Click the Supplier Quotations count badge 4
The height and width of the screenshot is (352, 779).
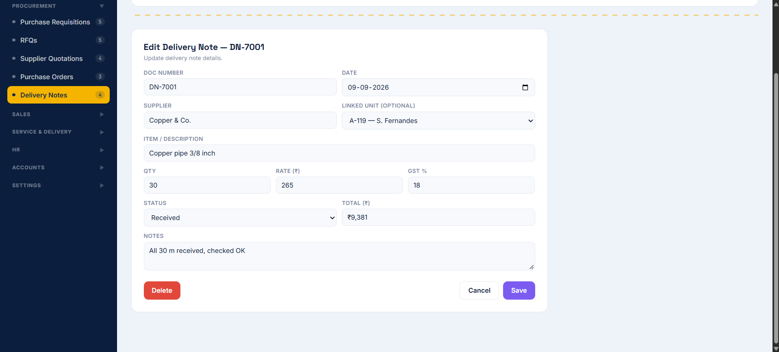tap(100, 58)
